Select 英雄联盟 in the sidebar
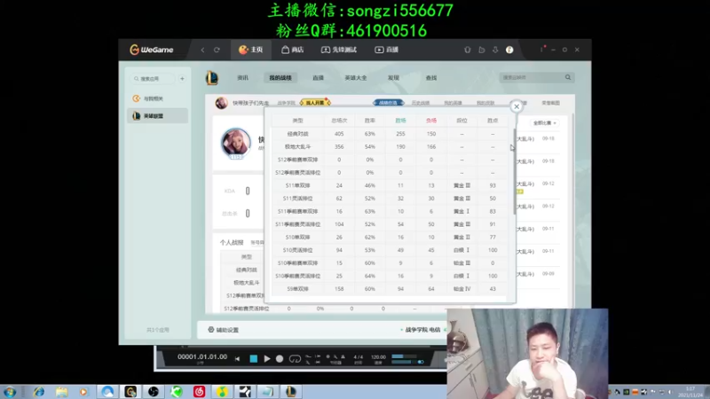 click(157, 116)
